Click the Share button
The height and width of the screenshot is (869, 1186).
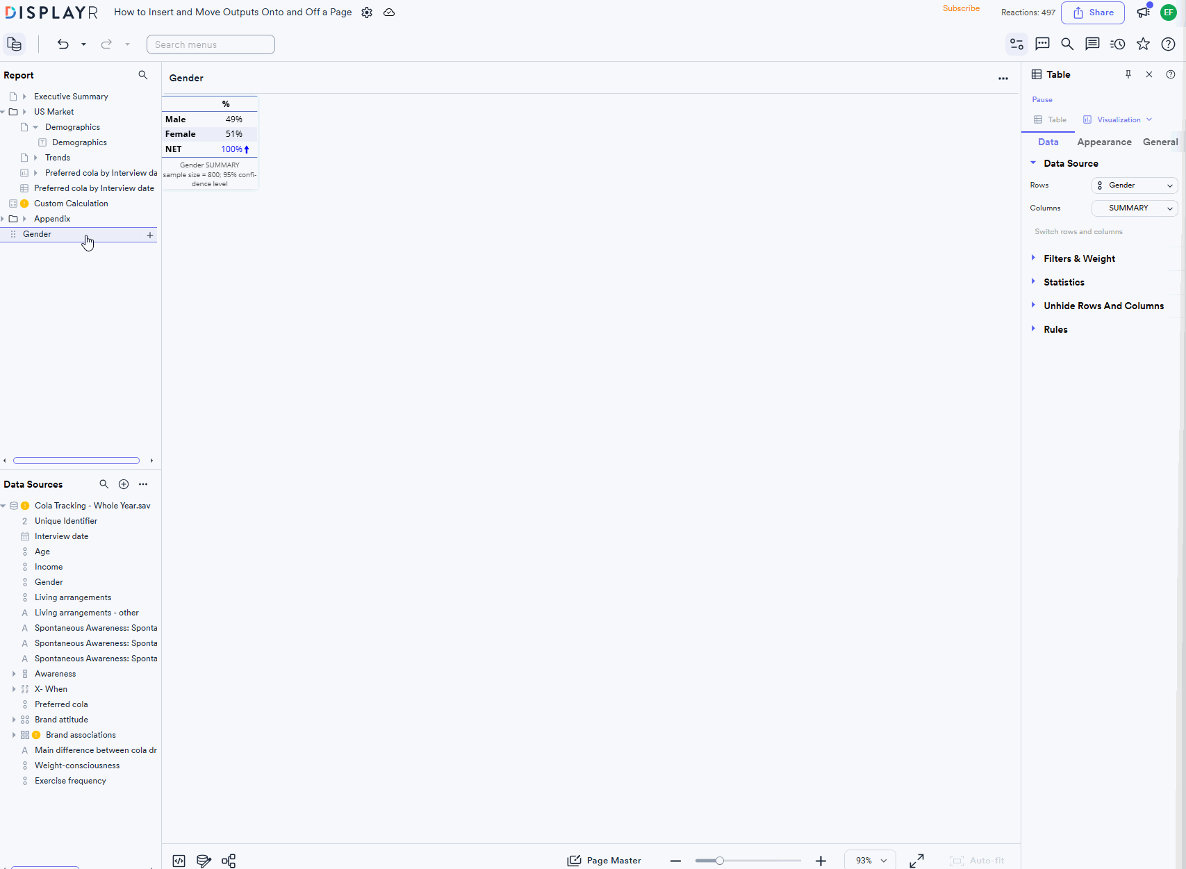click(x=1093, y=13)
